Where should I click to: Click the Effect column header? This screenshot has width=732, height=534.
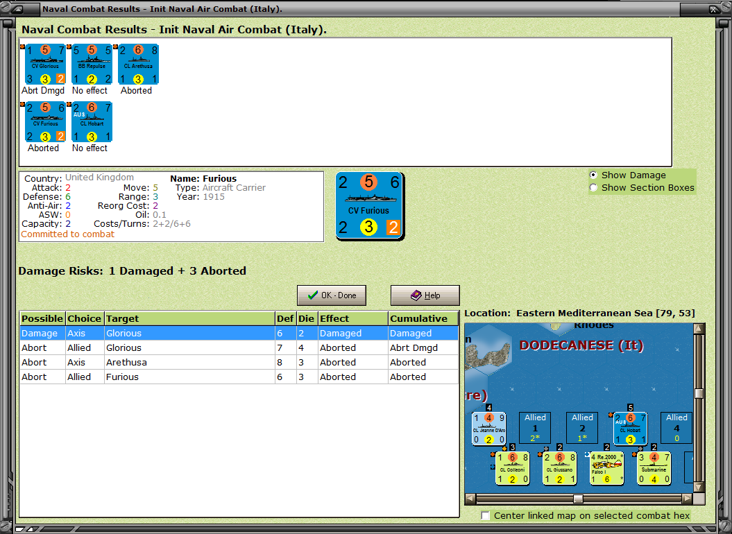pos(352,318)
